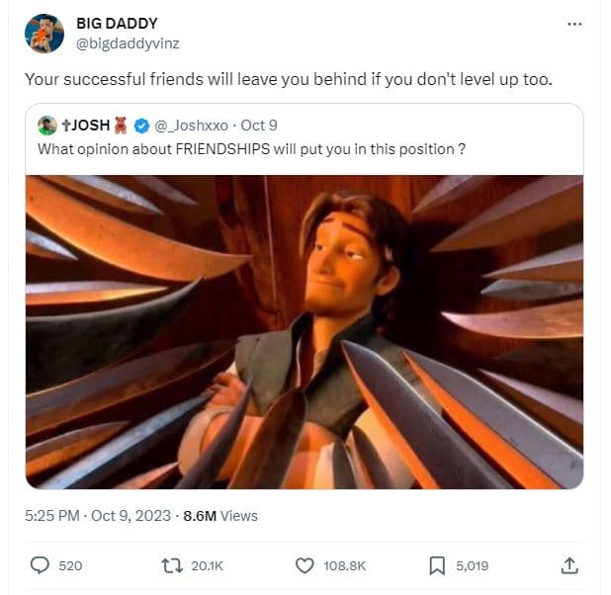Click JOSH's small avatar in the quoted tweet
This screenshot has width=611, height=595.
coord(46,126)
